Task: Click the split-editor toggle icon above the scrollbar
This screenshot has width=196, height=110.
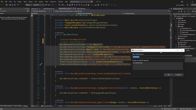Action: (171, 13)
